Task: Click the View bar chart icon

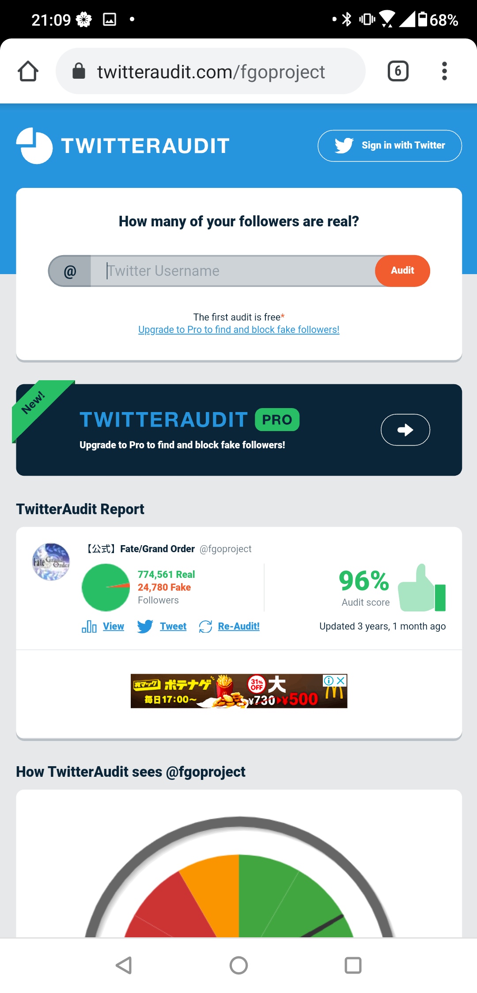Action: pos(89,626)
